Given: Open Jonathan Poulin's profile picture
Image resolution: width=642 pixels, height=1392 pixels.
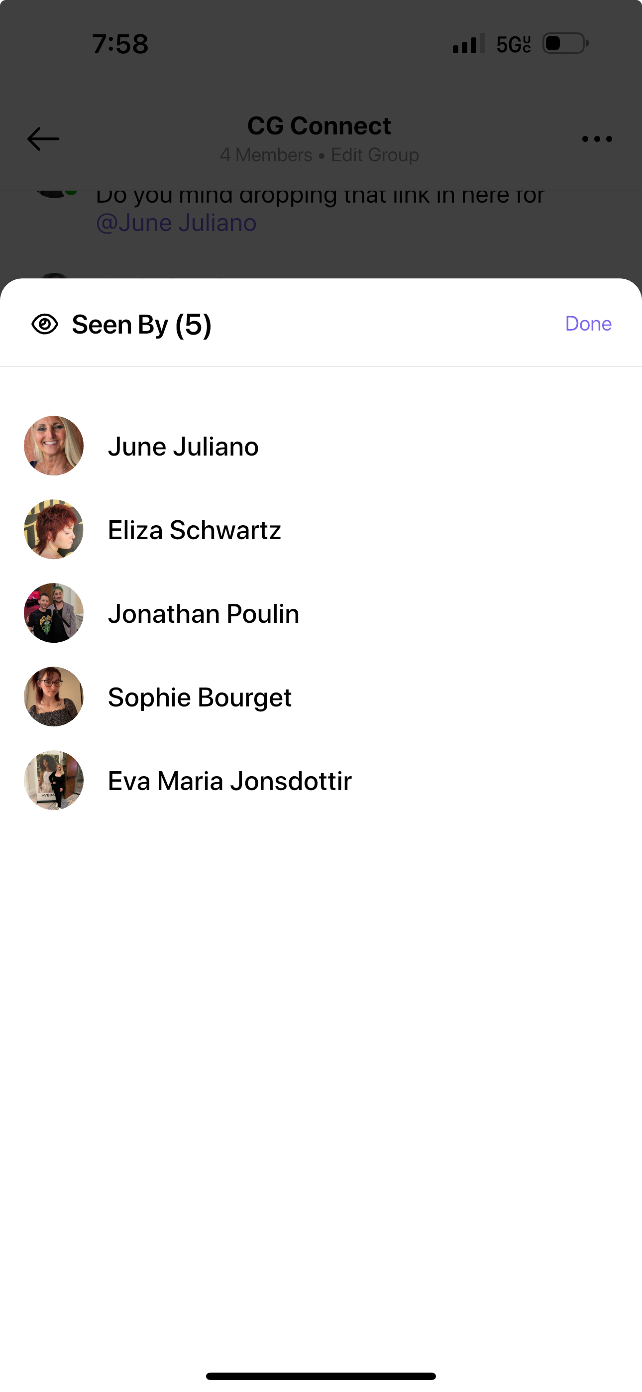Looking at the screenshot, I should click(x=54, y=613).
